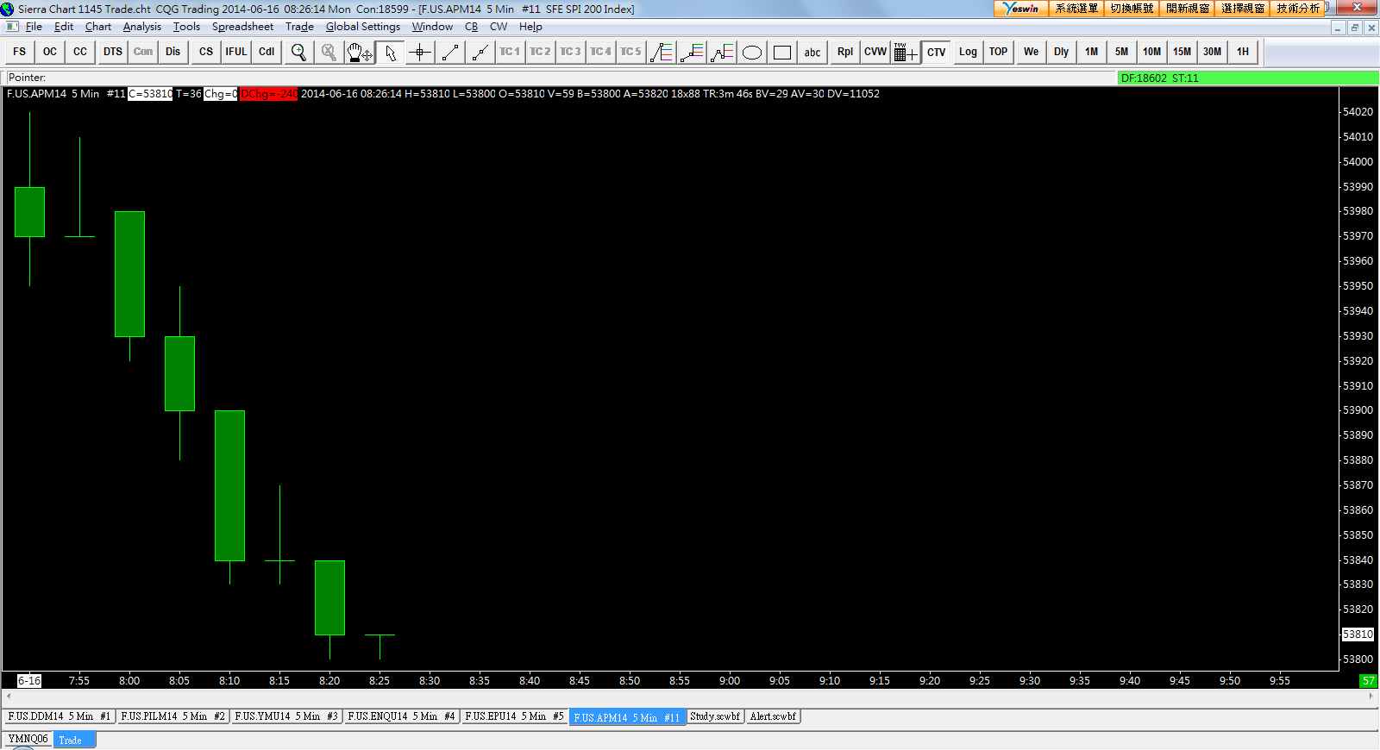Viewport: 1380px width, 750px height.
Task: Open the Trade menu
Action: (300, 27)
